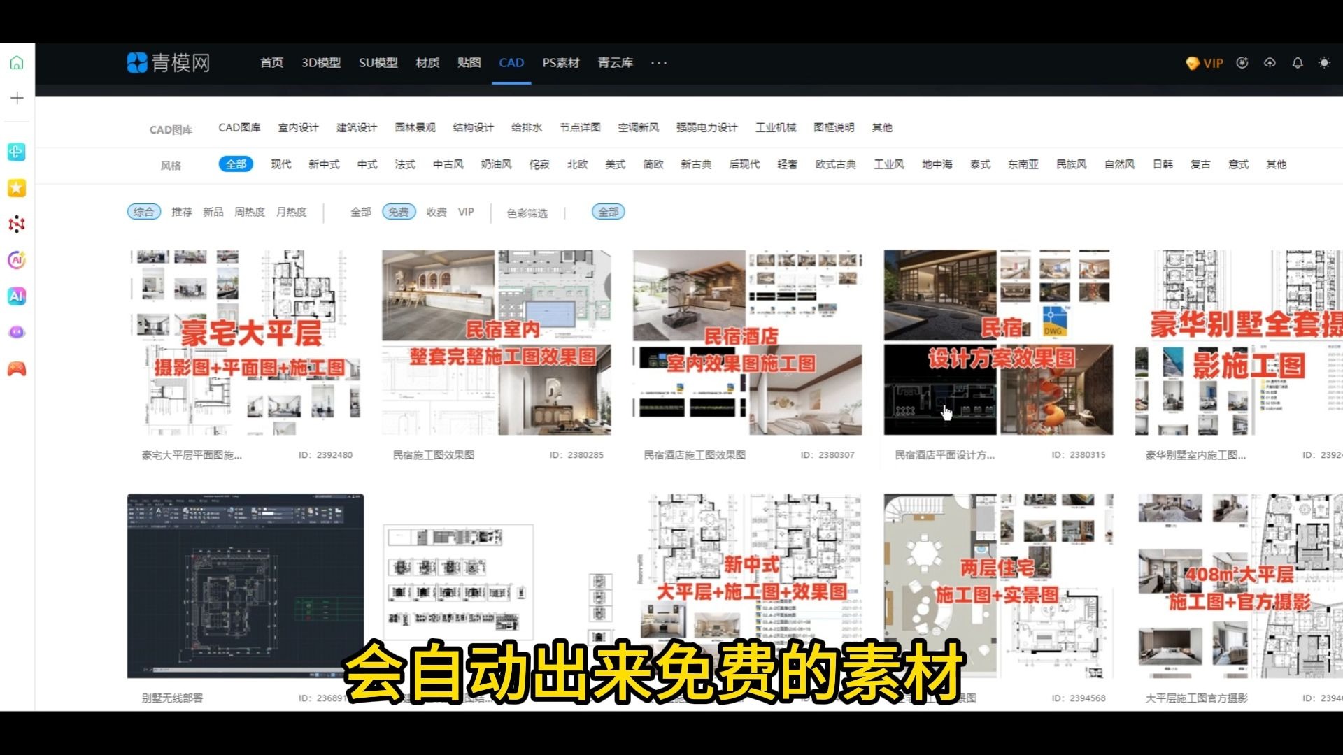Click the circular refresh icon in header

(1242, 62)
